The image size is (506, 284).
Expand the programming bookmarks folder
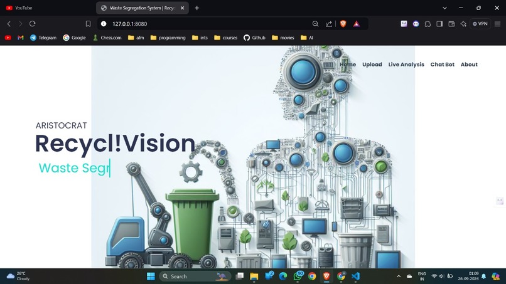pos(168,38)
